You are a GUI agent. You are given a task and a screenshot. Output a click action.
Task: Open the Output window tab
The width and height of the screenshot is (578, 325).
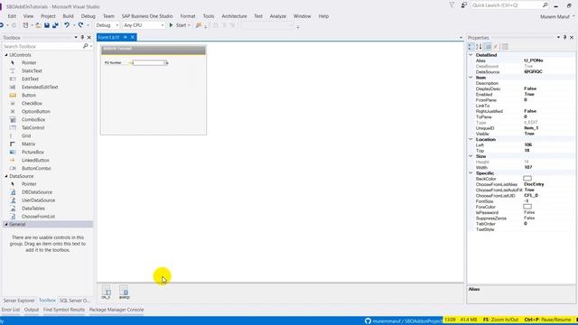pyautogui.click(x=32, y=310)
